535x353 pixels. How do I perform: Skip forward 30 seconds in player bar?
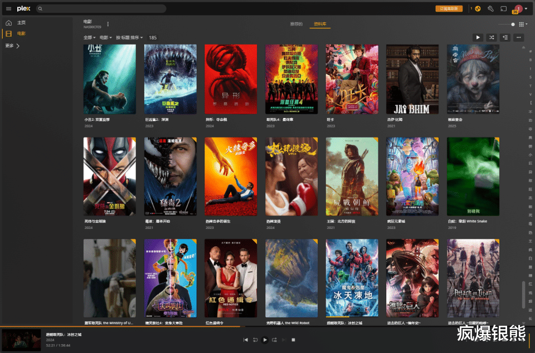tap(274, 340)
